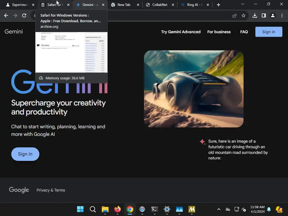Open the yellow M taskbar app
Screen dimensions: 288x216
tap(192, 209)
